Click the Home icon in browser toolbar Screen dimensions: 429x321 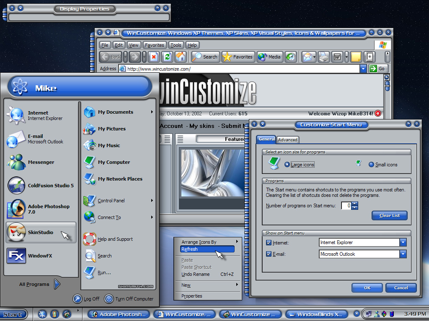click(181, 57)
